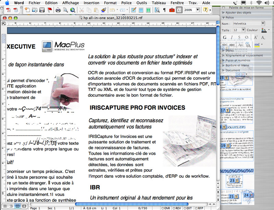274x210 pixels.
Task: Open the font size 12 dropdown
Action: tap(243, 30)
